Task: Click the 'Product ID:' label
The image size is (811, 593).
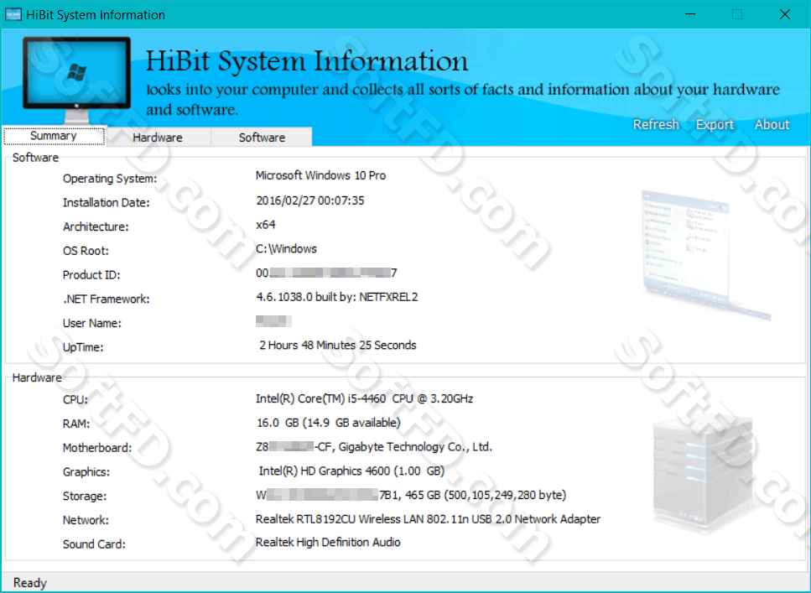Action: click(91, 275)
